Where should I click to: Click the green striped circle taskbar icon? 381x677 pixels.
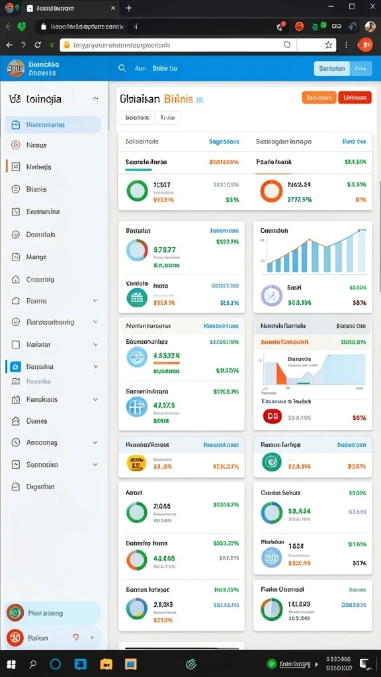point(191,664)
